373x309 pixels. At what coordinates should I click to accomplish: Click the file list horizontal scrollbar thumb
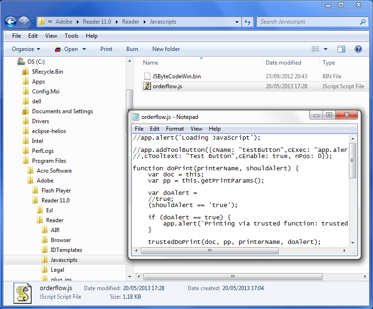pos(232,276)
